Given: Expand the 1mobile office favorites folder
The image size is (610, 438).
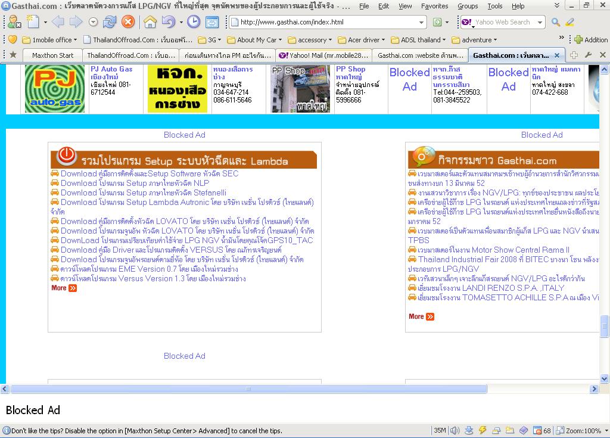Looking at the screenshot, I should pyautogui.click(x=50, y=40).
